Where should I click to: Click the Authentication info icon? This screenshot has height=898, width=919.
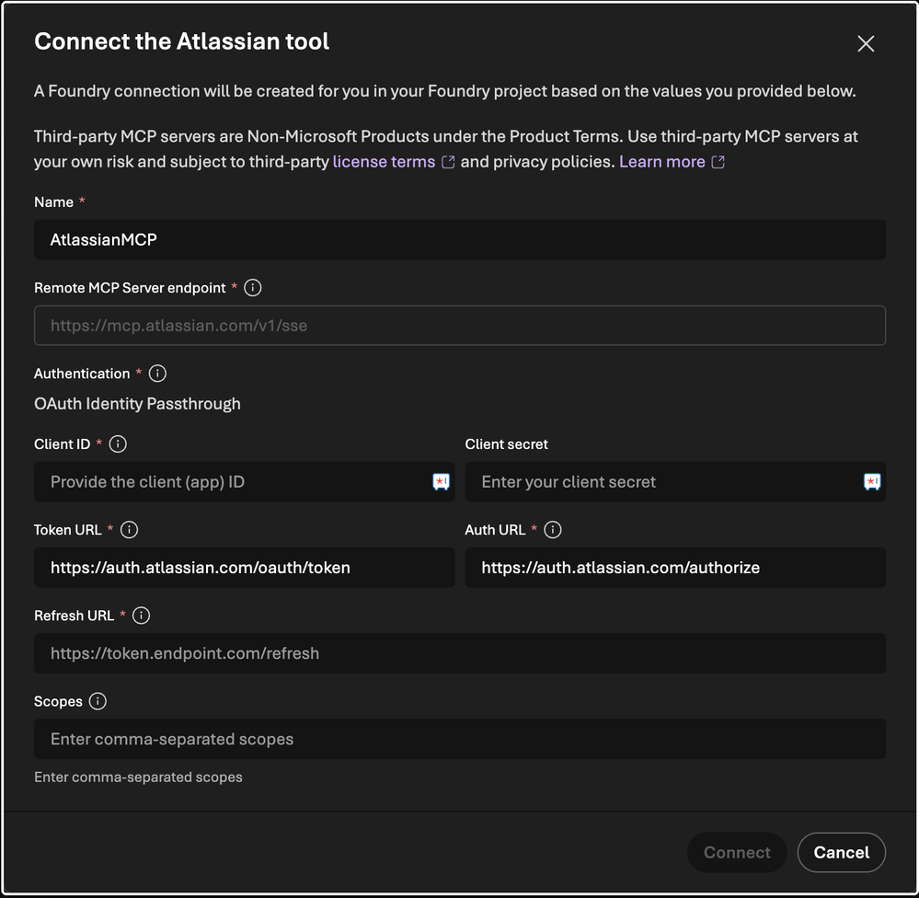point(156,374)
